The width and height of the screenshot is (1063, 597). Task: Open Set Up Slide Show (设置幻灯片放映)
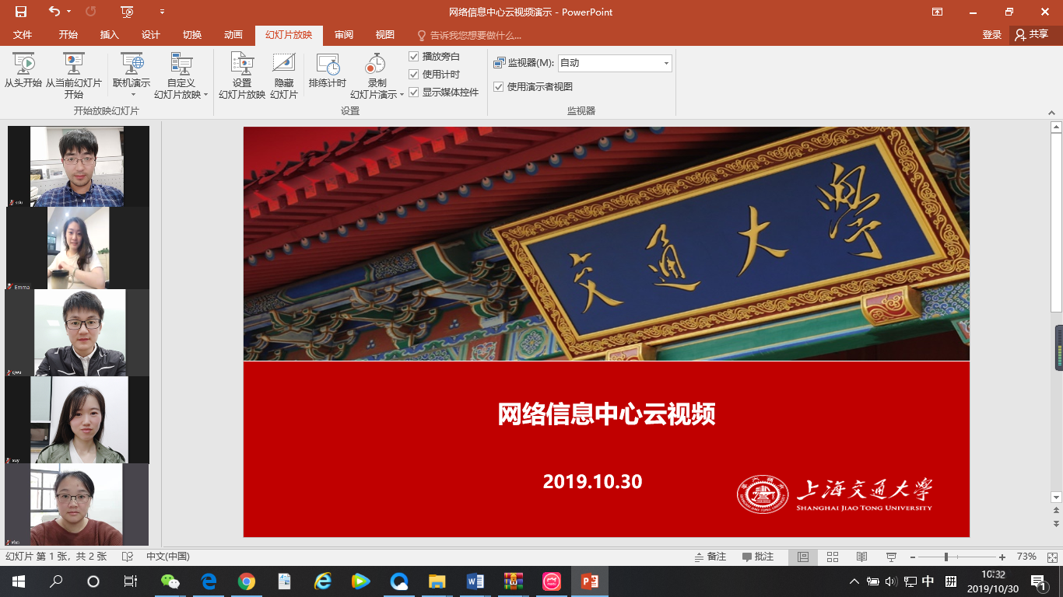[242, 75]
